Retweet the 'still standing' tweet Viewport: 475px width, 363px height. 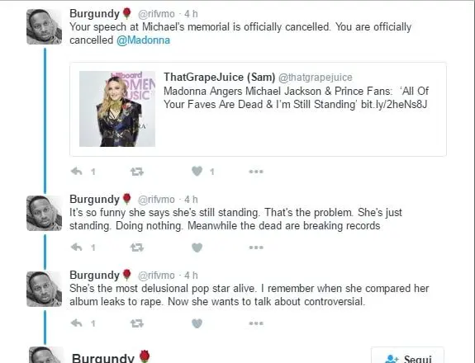137,247
